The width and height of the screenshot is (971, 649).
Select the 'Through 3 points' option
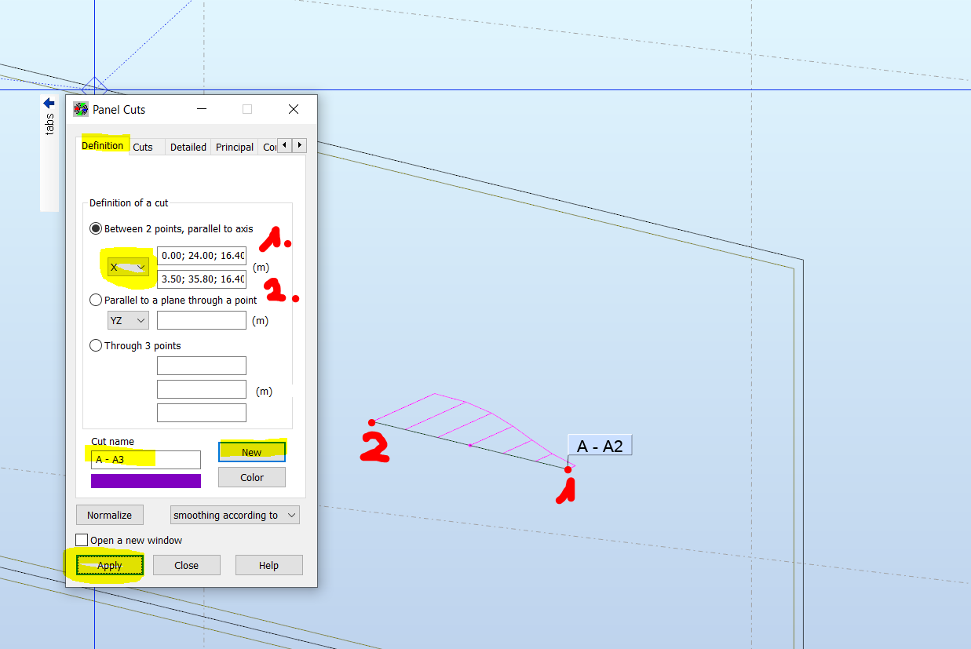point(96,345)
